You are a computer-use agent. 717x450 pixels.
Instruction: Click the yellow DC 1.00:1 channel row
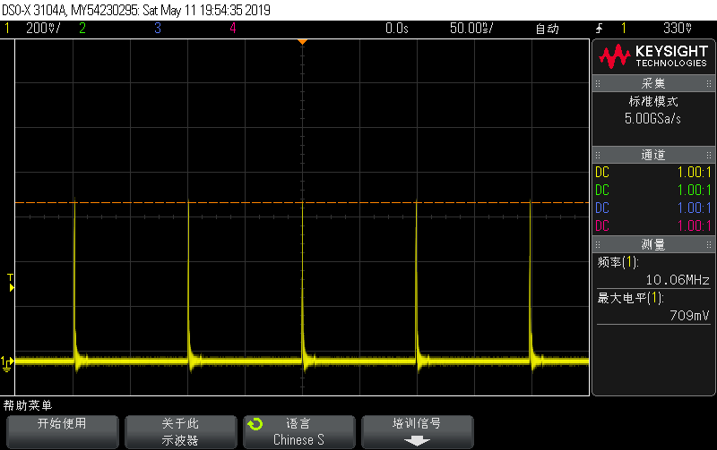[x=653, y=173]
